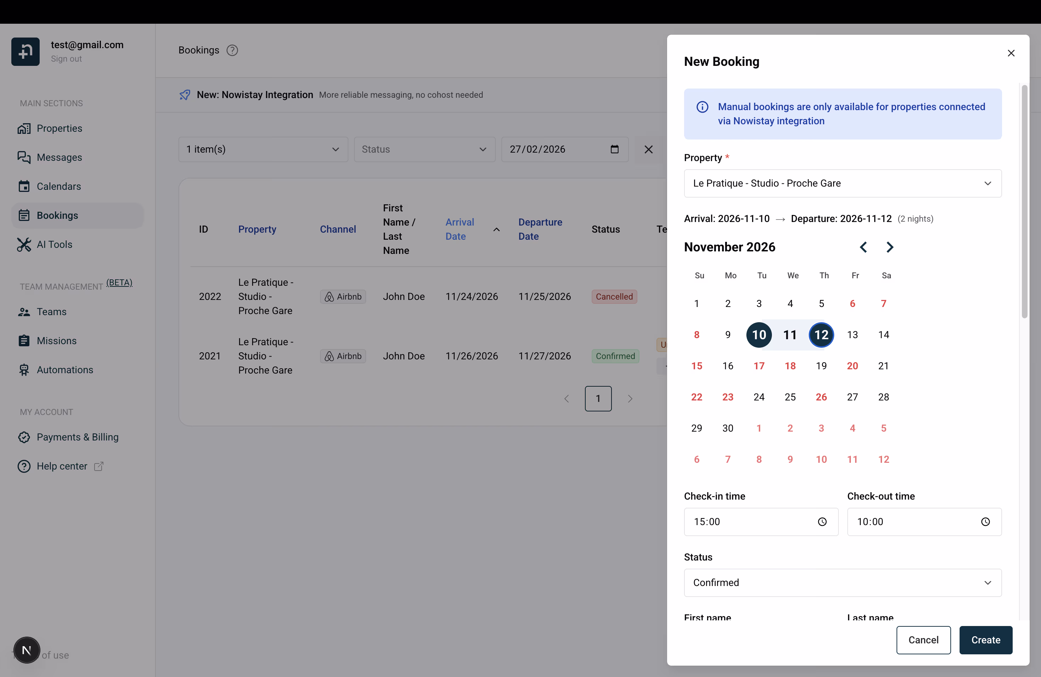Click the Cancel button

923,640
